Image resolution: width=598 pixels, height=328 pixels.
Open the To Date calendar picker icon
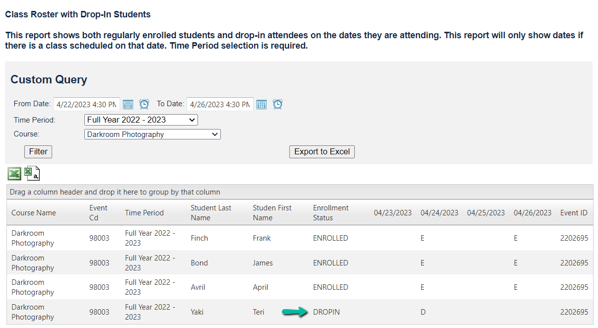click(x=262, y=104)
